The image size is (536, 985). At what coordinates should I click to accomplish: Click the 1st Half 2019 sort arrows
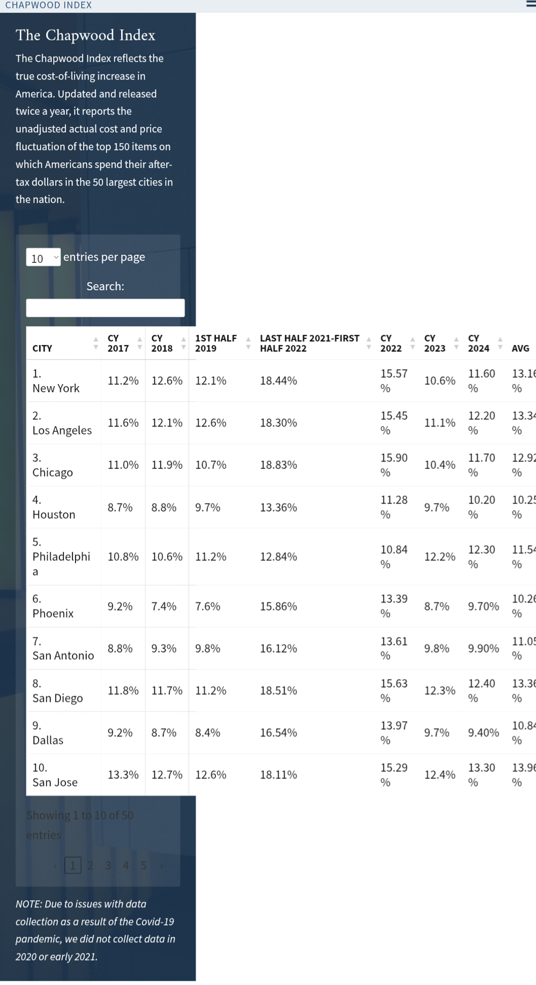(x=248, y=343)
